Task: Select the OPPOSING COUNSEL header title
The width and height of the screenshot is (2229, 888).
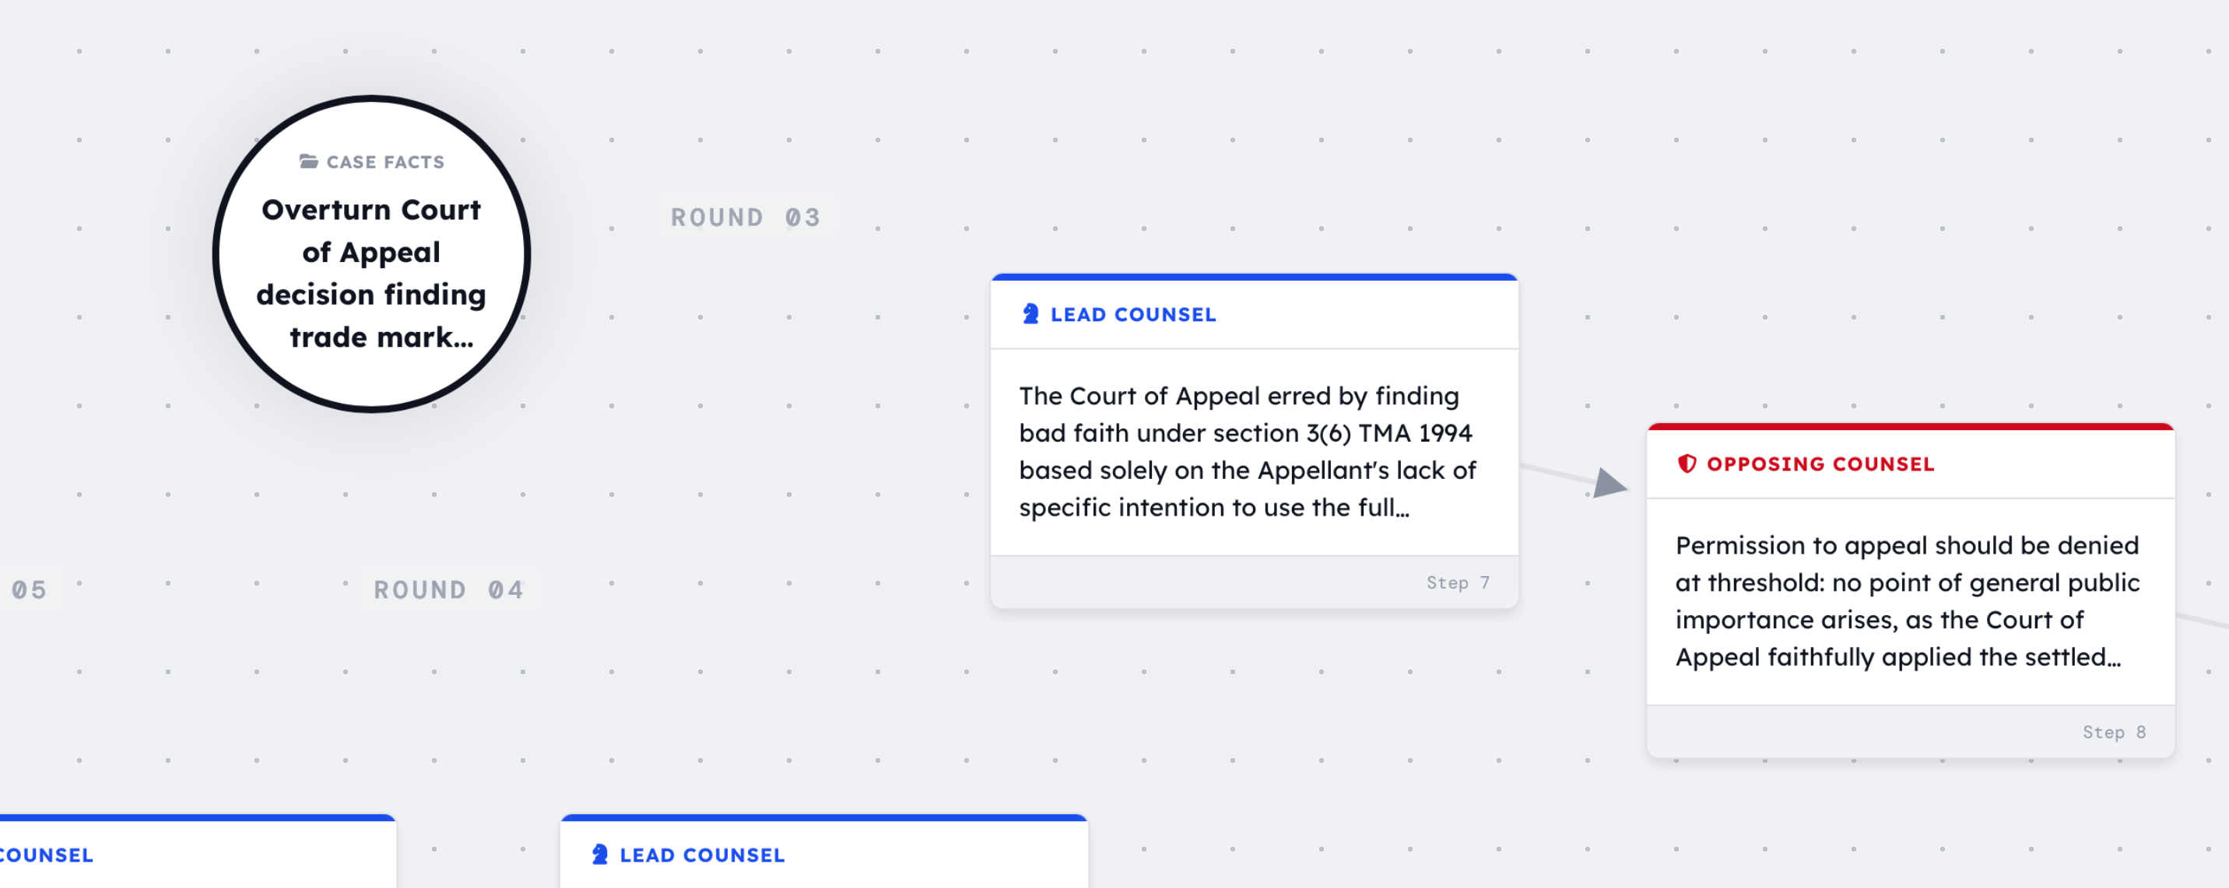Action: [x=1820, y=465]
